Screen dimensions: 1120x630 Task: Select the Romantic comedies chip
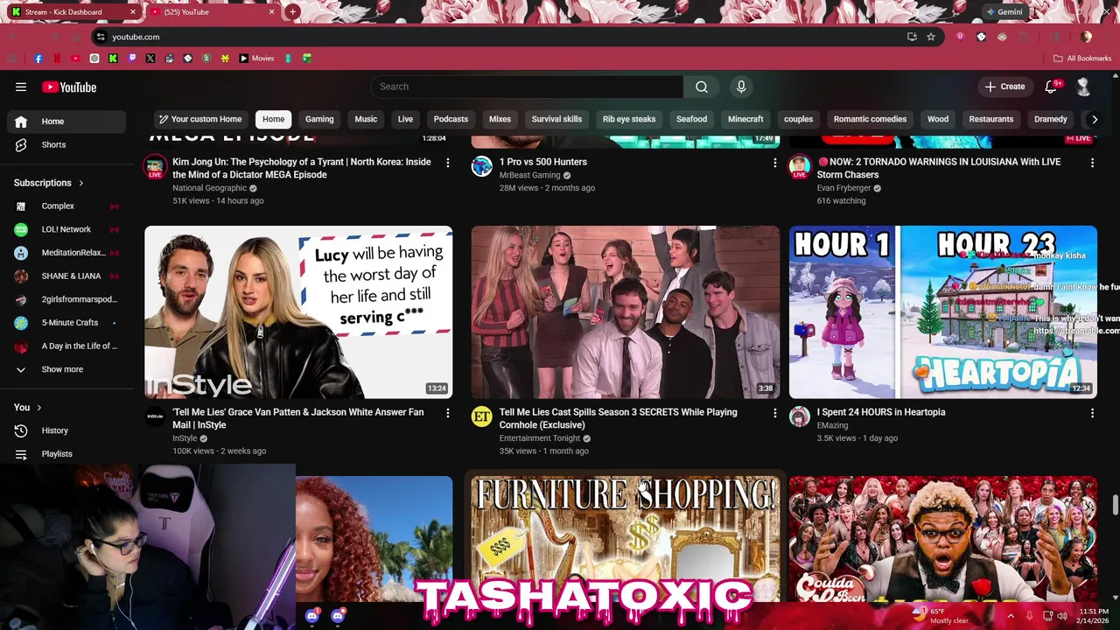[870, 119]
